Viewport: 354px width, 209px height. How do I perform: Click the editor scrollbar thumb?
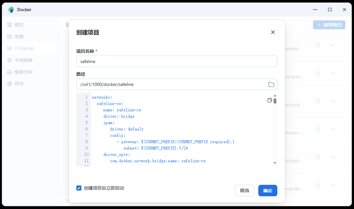275,101
